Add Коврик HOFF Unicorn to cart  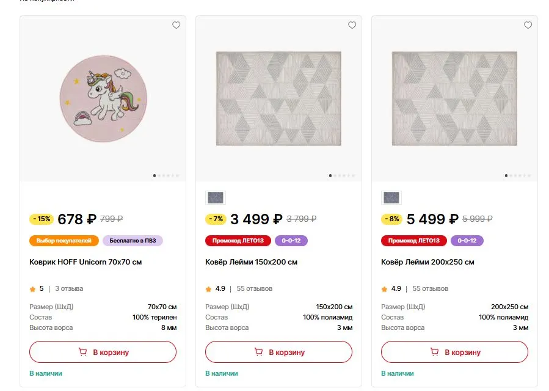coord(103,352)
